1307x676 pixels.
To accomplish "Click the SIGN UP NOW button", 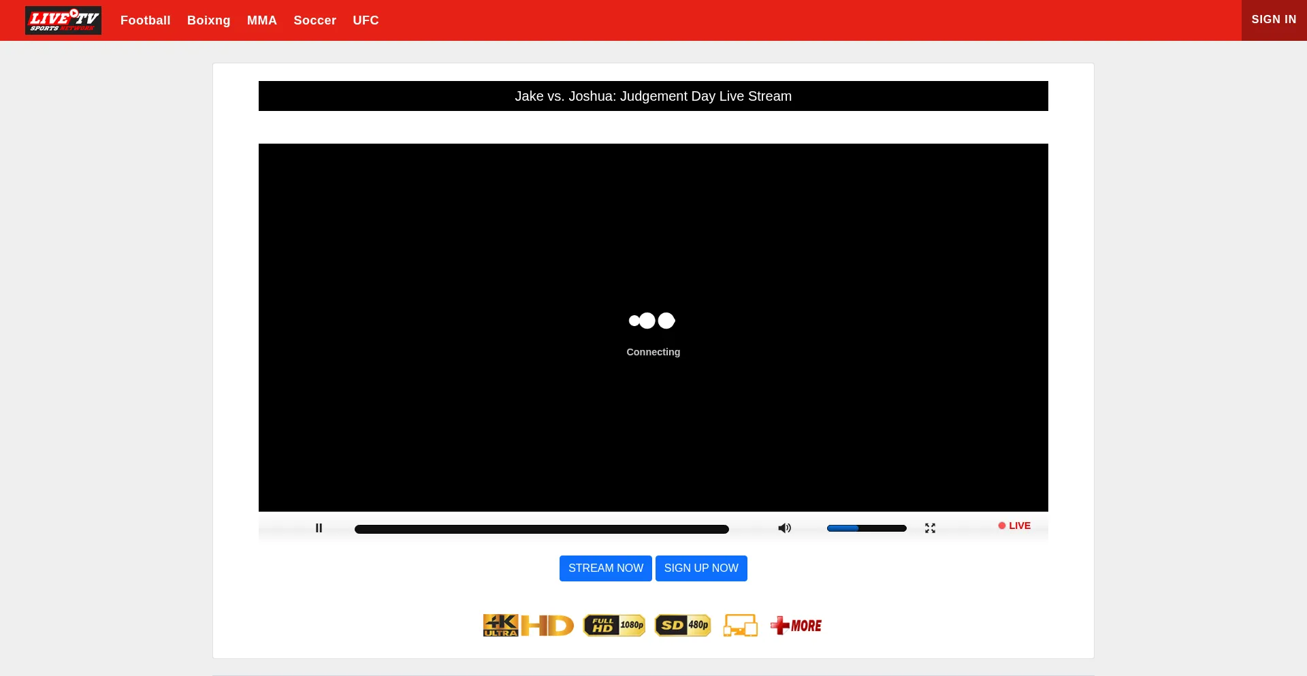I will [x=700, y=568].
